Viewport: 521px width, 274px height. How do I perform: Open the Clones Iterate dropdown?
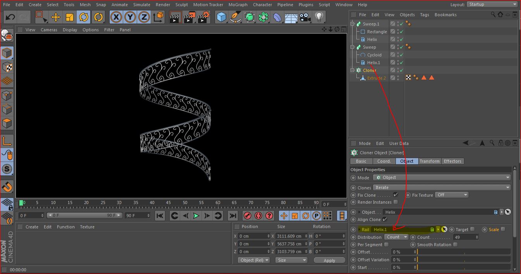pyautogui.click(x=442, y=187)
